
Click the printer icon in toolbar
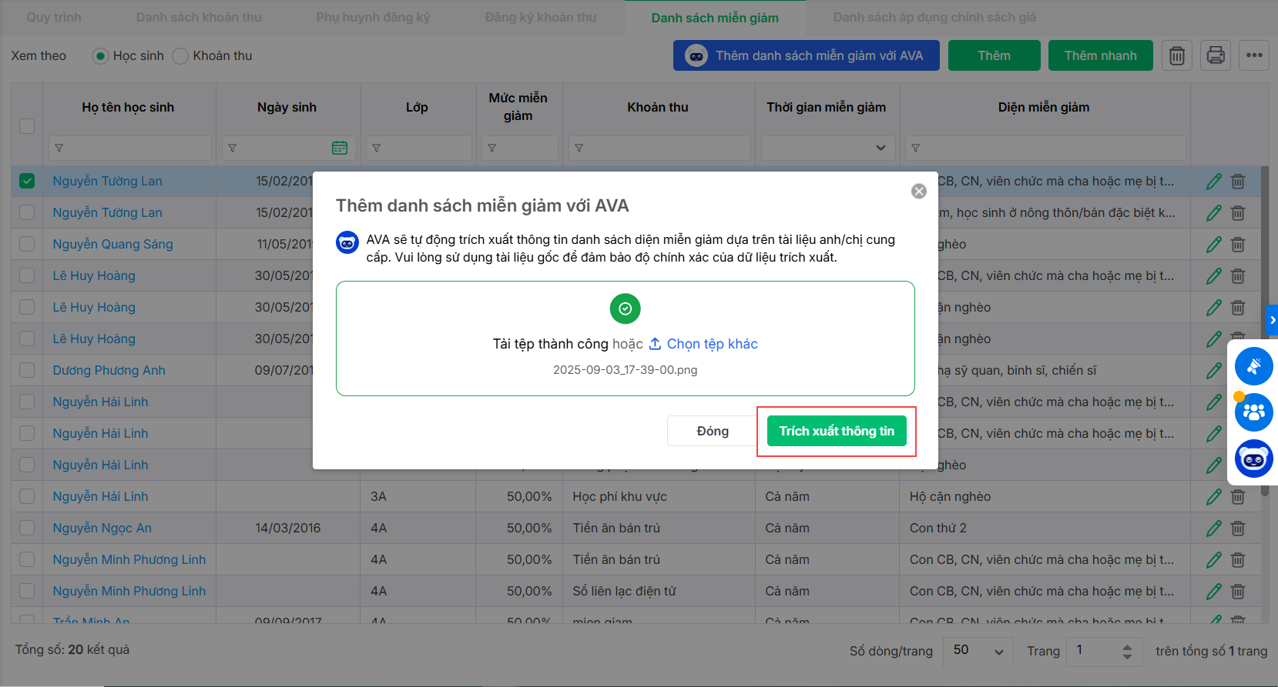(x=1215, y=55)
